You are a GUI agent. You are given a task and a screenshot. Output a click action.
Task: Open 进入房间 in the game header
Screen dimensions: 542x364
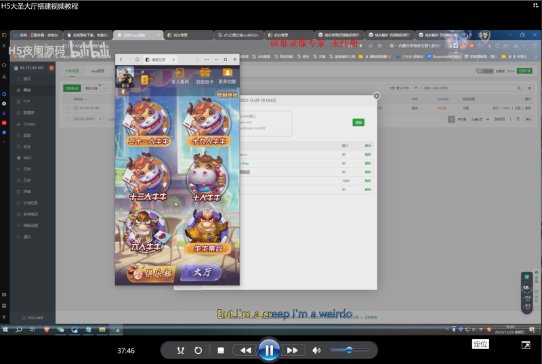pyautogui.click(x=180, y=76)
